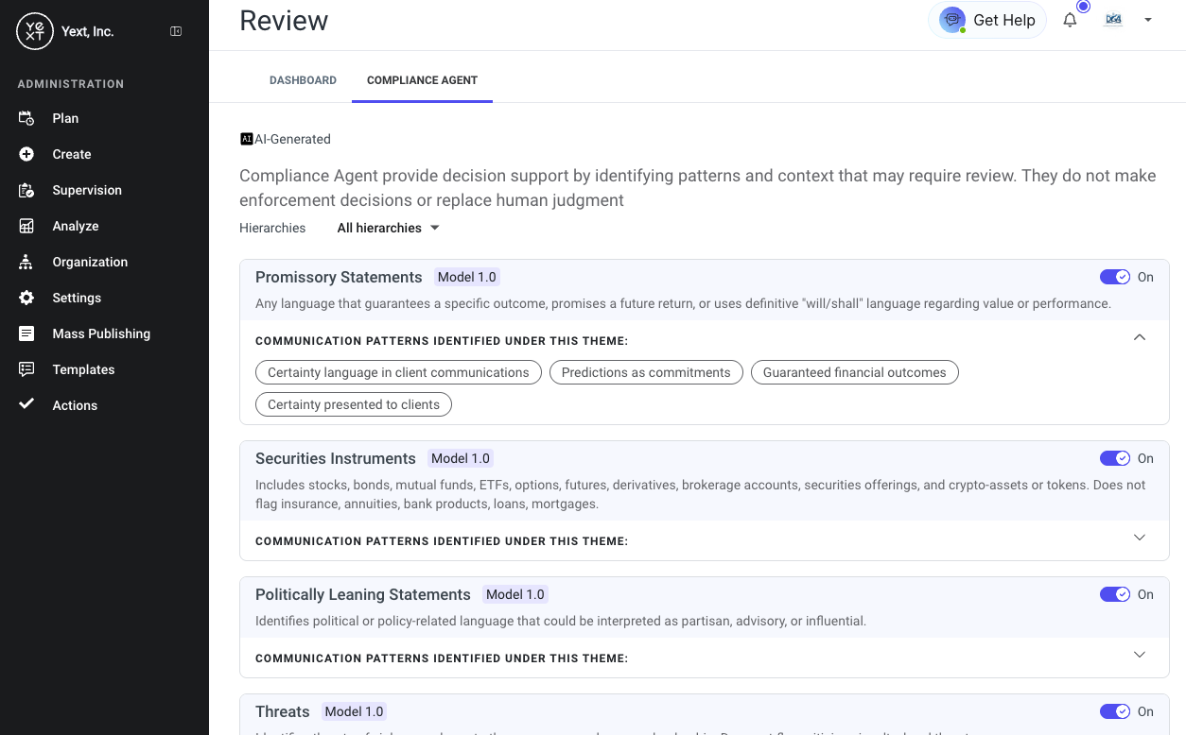This screenshot has height=735, width=1186.
Task: Click the Yext logo icon
Action: tap(35, 31)
